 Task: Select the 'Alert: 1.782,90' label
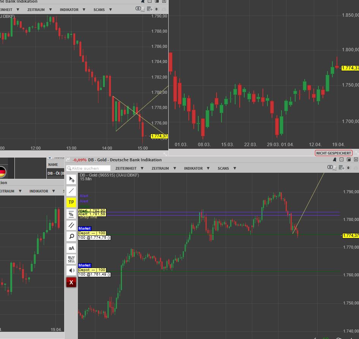(x=92, y=210)
